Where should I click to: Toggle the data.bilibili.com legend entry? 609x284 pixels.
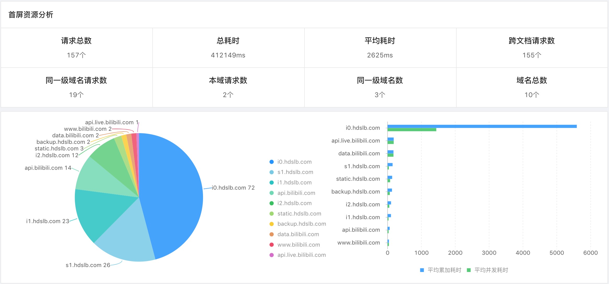[298, 234]
